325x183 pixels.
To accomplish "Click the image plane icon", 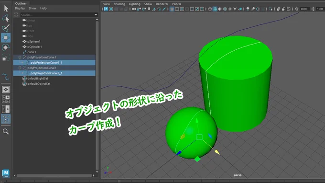I will click(154, 9).
